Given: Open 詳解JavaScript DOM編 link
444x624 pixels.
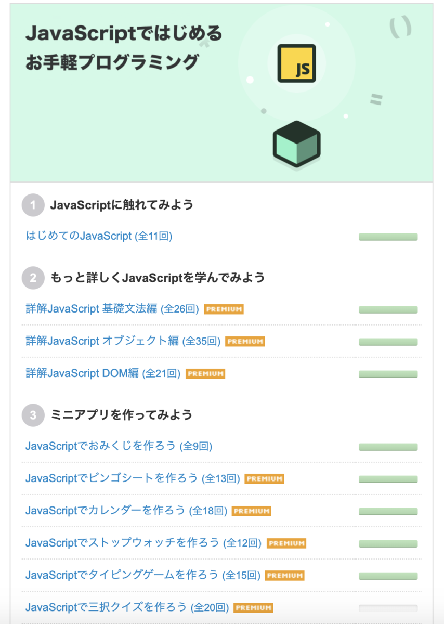Looking at the screenshot, I should tap(103, 373).
